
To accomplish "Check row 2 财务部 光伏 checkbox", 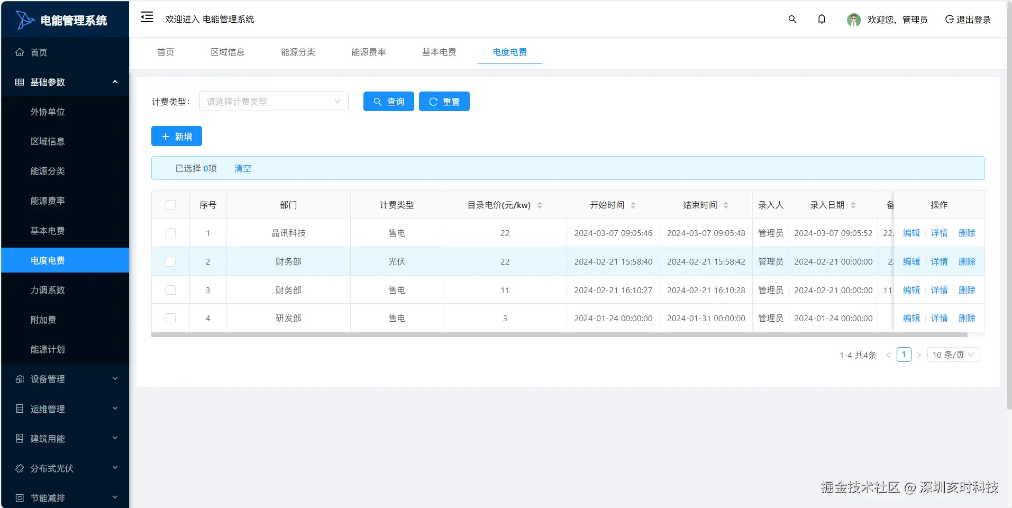I will click(170, 261).
